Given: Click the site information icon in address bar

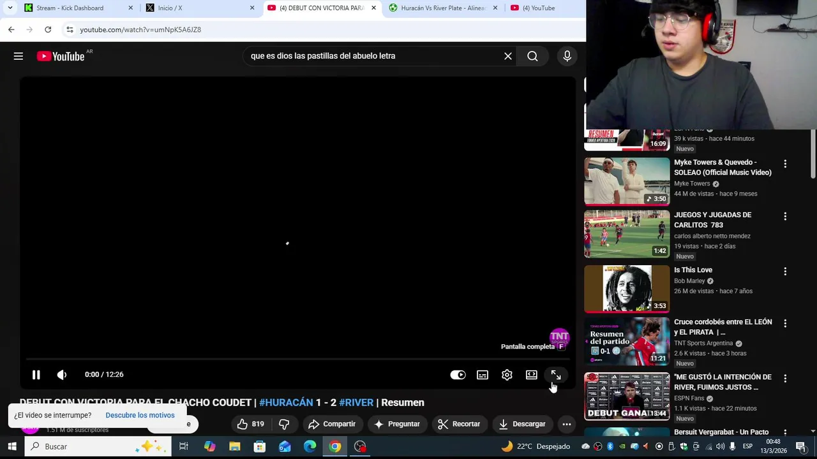Looking at the screenshot, I should point(70,30).
